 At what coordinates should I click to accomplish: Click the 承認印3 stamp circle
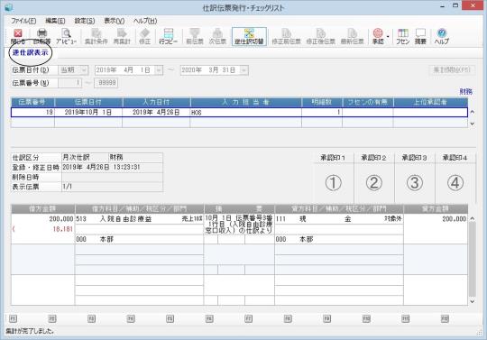point(415,182)
